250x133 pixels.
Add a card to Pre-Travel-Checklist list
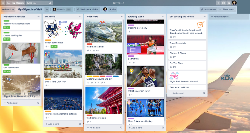[x=11, y=103]
